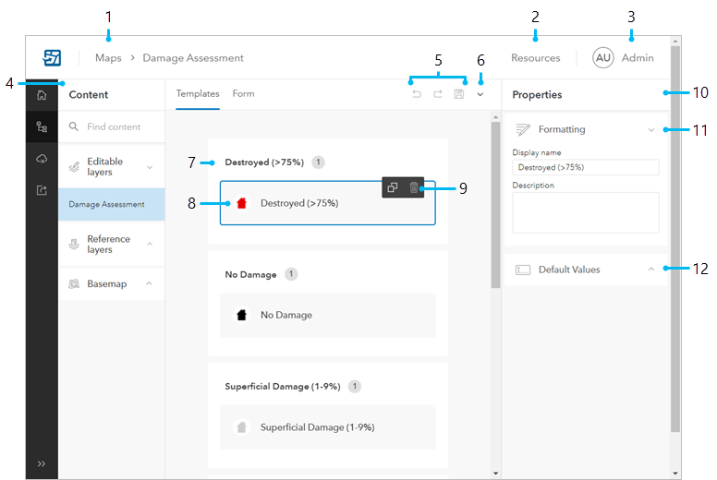
Task: Click the share icon in the sidebar
Action: coord(42,190)
